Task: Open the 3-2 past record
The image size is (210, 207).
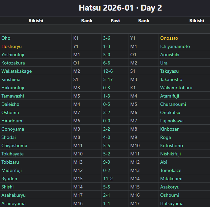Action: point(106,112)
